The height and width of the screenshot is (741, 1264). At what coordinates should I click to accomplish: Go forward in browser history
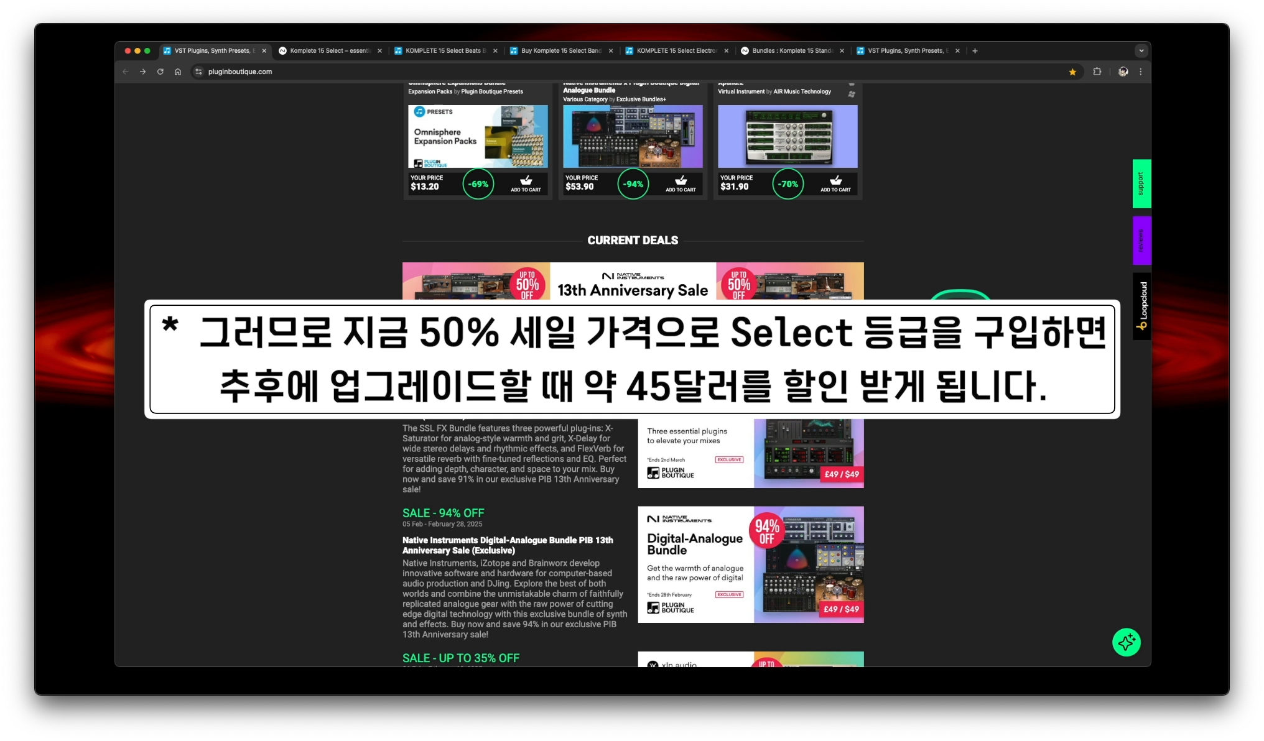click(x=143, y=71)
